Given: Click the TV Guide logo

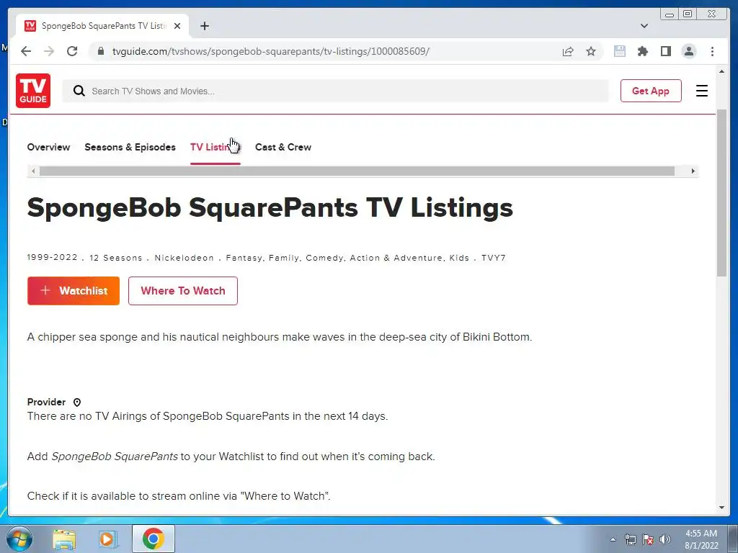Looking at the screenshot, I should (x=33, y=91).
